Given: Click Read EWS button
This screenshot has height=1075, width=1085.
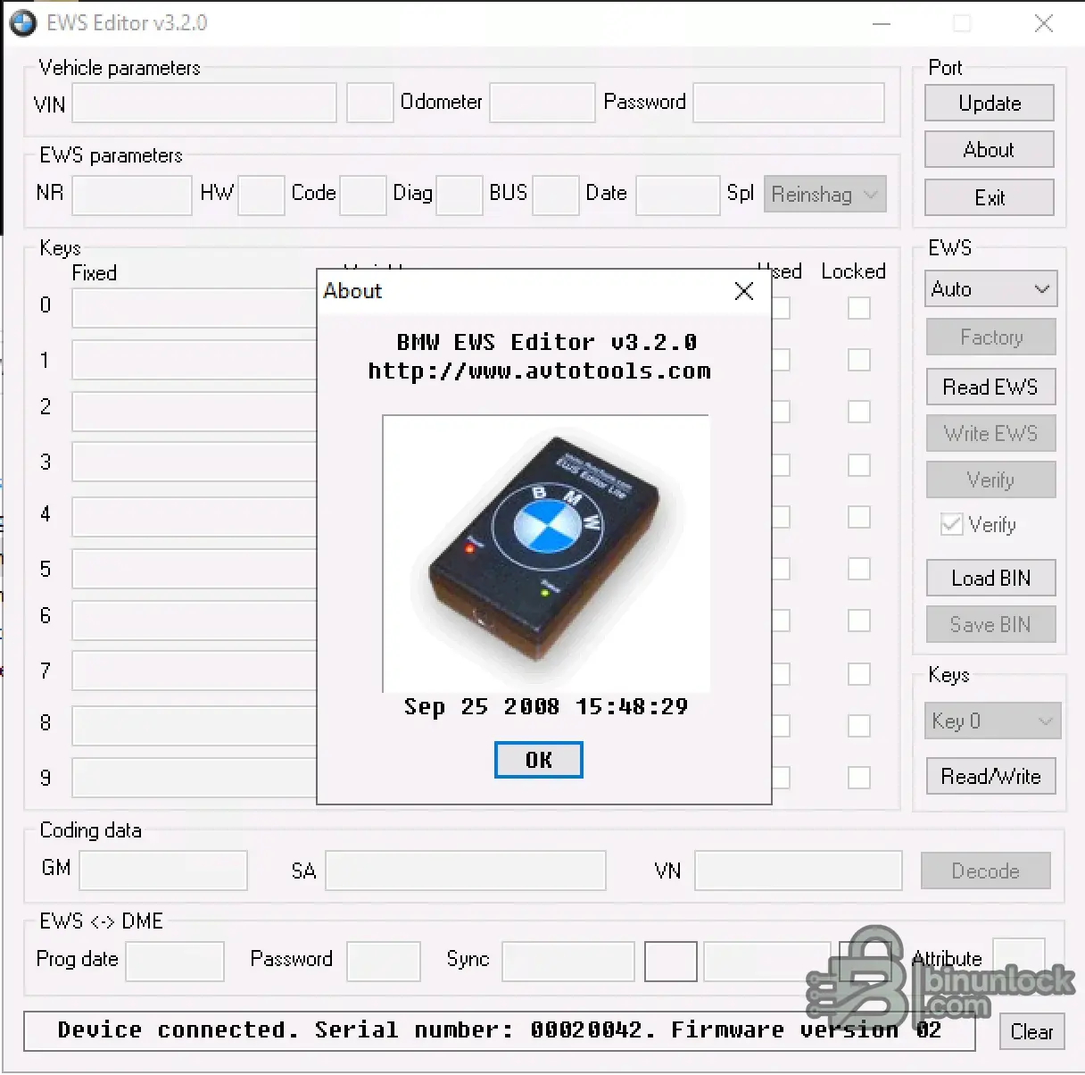Looking at the screenshot, I should pos(991,387).
